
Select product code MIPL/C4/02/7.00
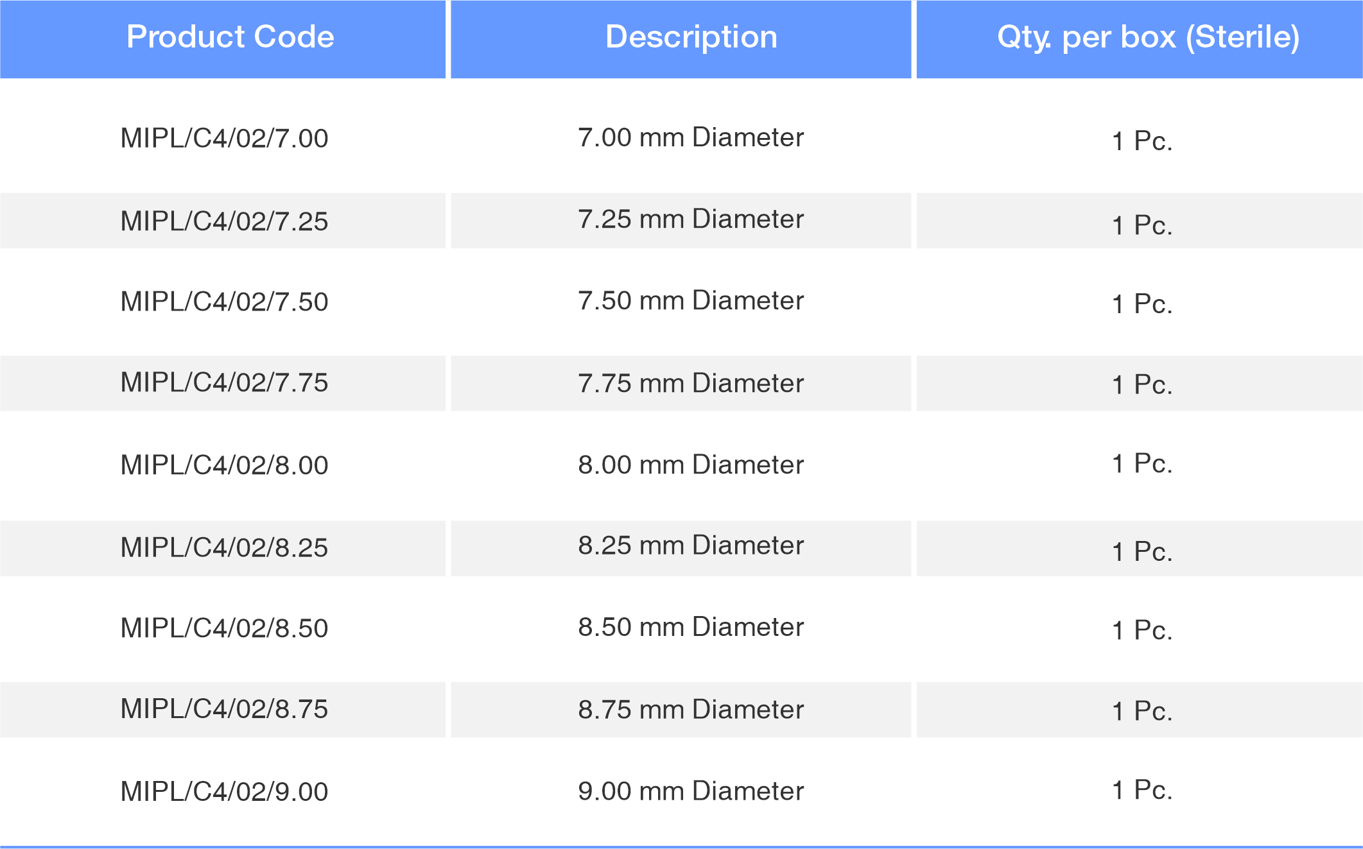click(224, 138)
